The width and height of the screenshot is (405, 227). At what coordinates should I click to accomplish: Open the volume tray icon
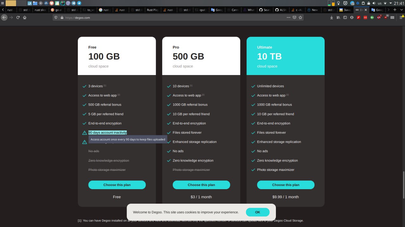pyautogui.click(x=374, y=3)
